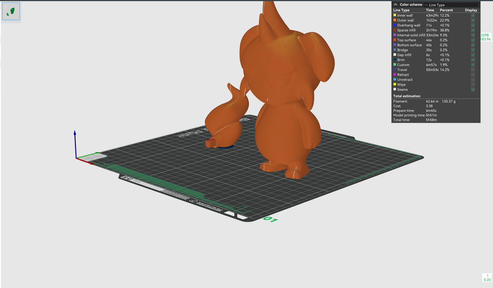The width and height of the screenshot is (493, 288).
Task: Click the purple Internal solid infill swatch
Action: coord(395,35)
